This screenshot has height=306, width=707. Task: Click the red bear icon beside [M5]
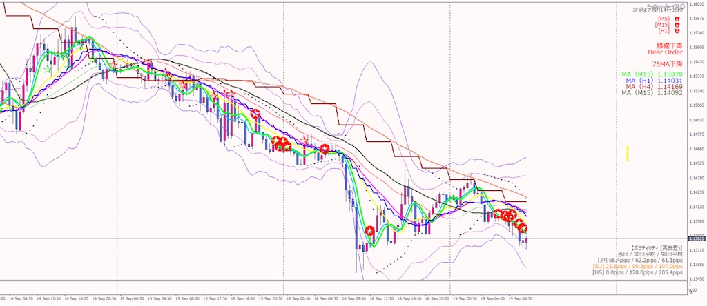(677, 19)
